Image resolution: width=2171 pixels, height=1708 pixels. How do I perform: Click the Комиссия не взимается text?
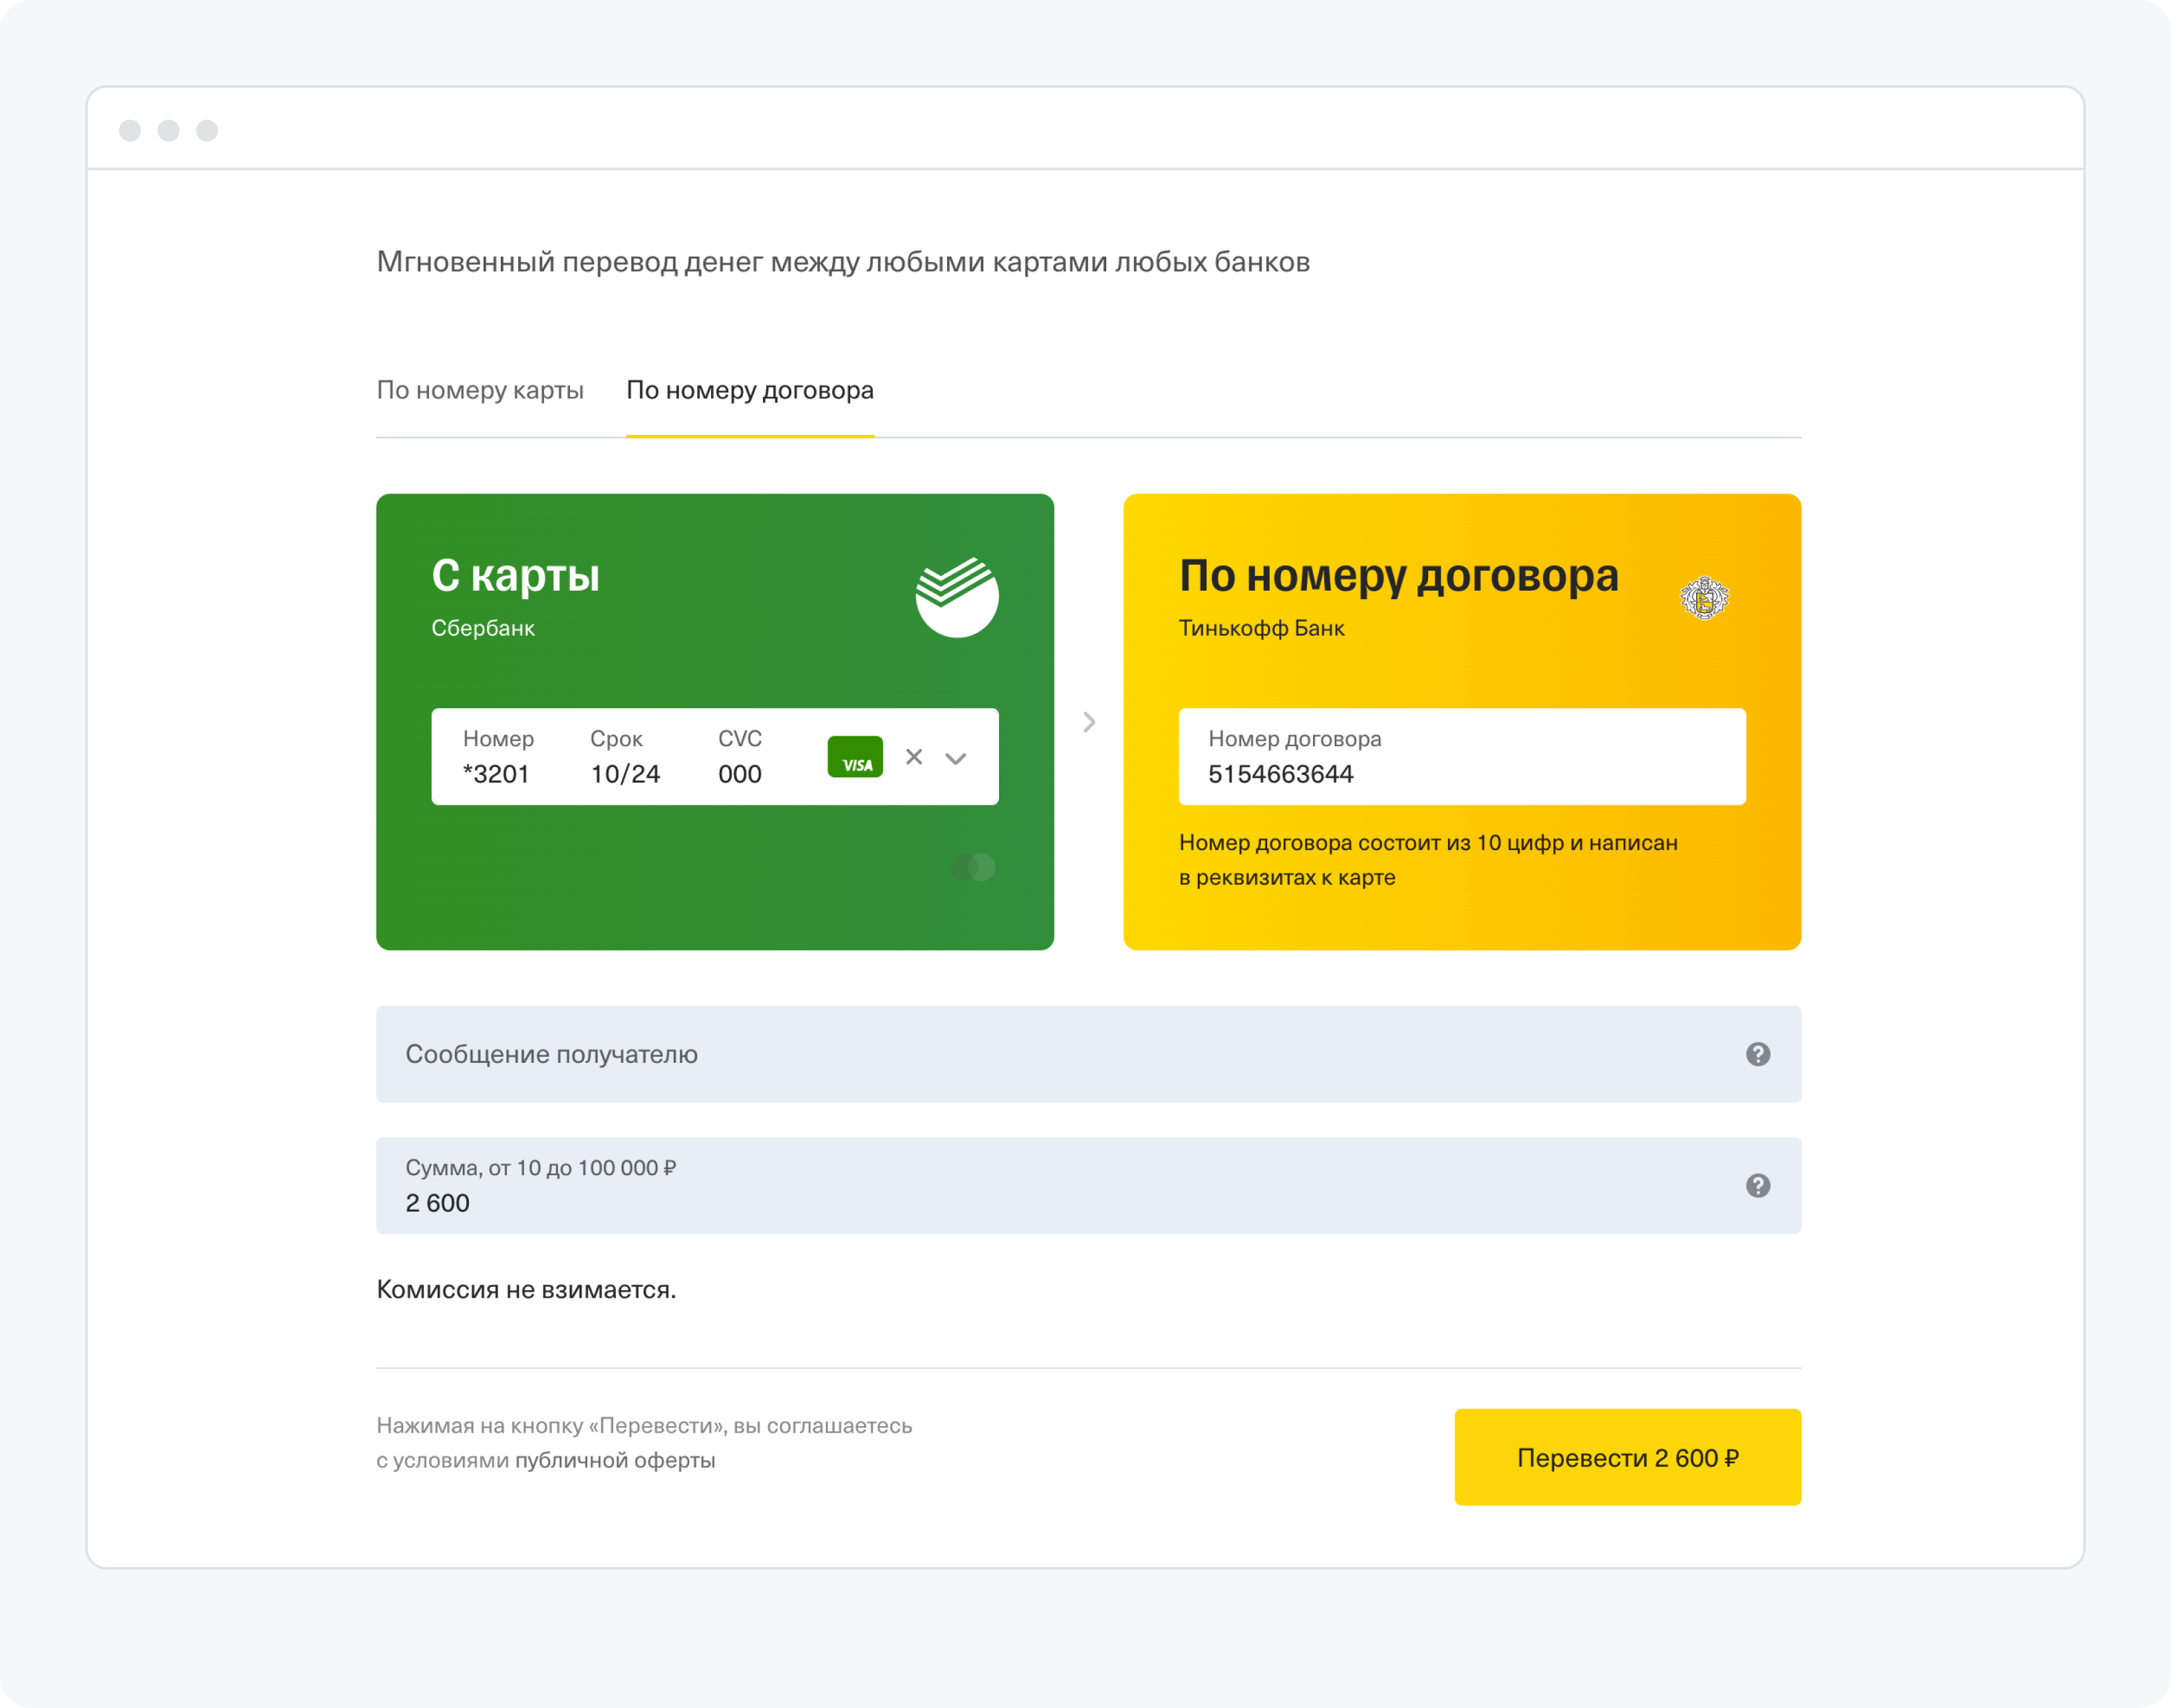[x=526, y=1290]
